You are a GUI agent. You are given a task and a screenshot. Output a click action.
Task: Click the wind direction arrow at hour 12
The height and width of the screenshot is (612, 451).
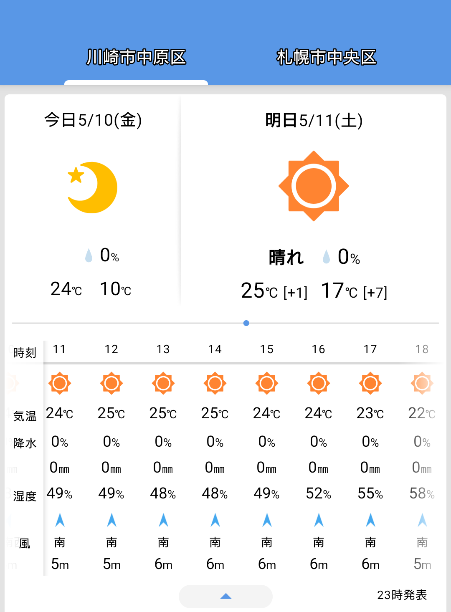tap(111, 520)
